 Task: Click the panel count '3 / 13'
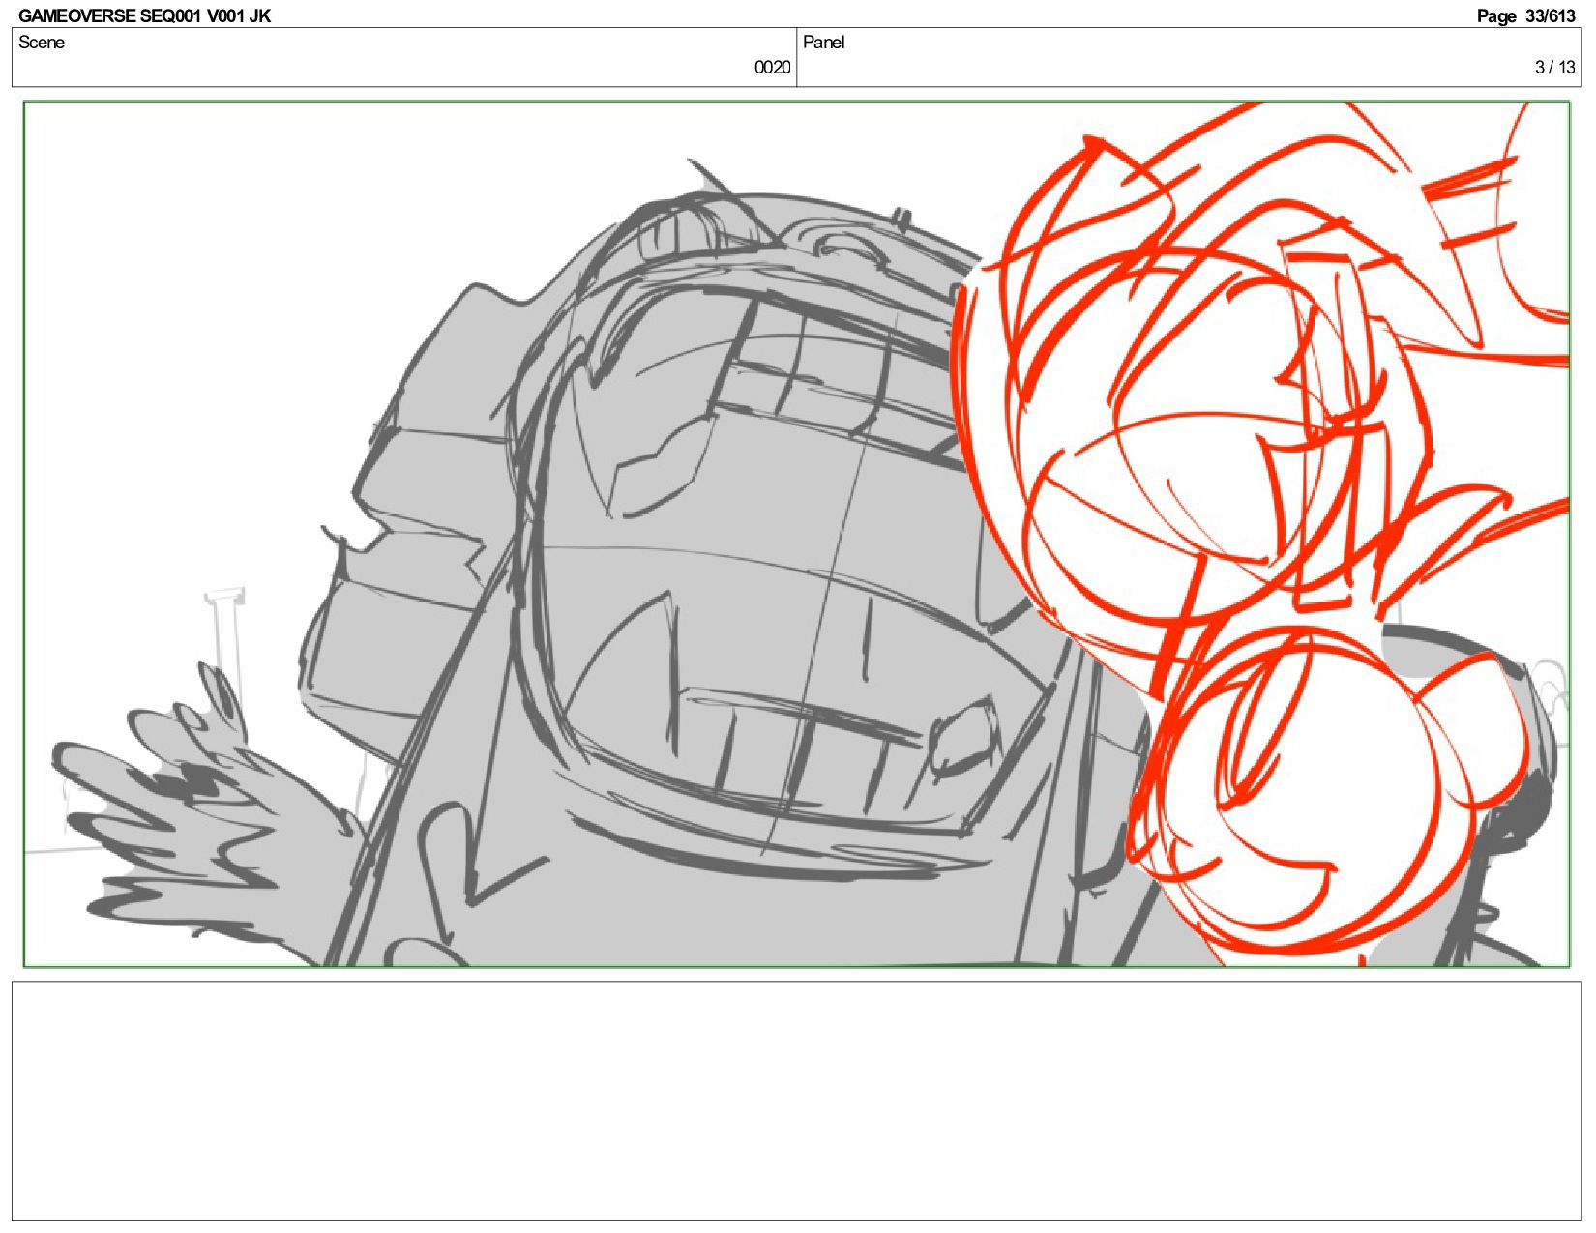click(x=1554, y=67)
